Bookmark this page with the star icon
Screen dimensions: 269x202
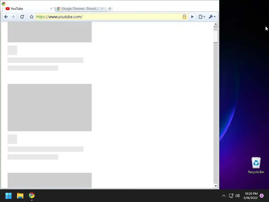(x=32, y=17)
